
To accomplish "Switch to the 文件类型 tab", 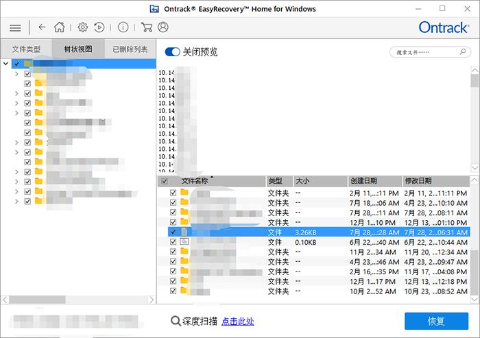I will click(26, 49).
